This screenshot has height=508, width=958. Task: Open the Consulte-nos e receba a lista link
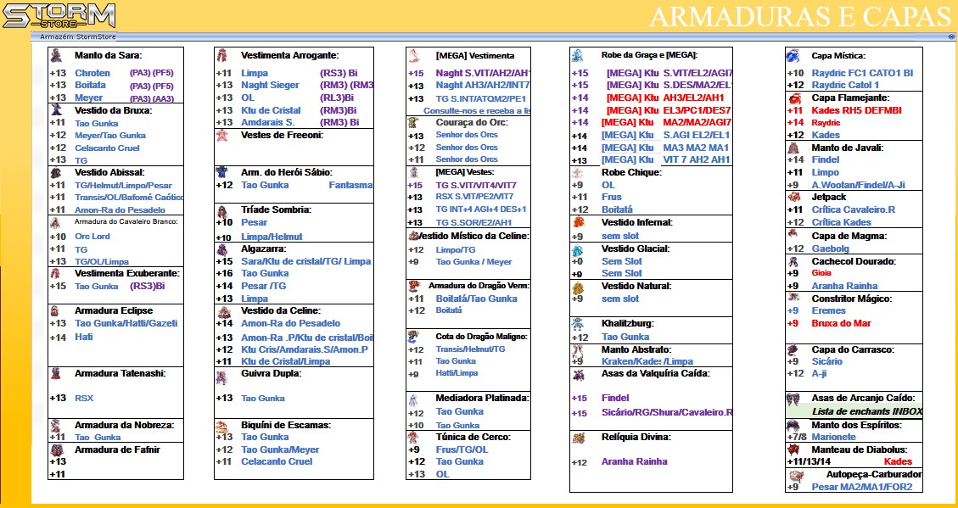click(477, 111)
